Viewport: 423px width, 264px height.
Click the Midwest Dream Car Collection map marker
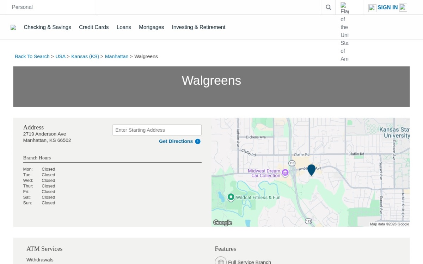(285, 173)
